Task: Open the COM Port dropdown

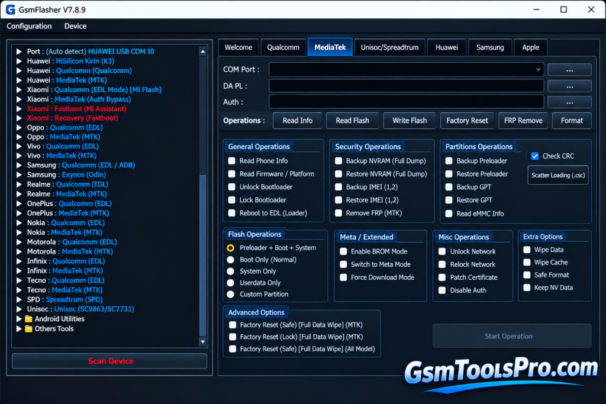Action: [x=538, y=70]
